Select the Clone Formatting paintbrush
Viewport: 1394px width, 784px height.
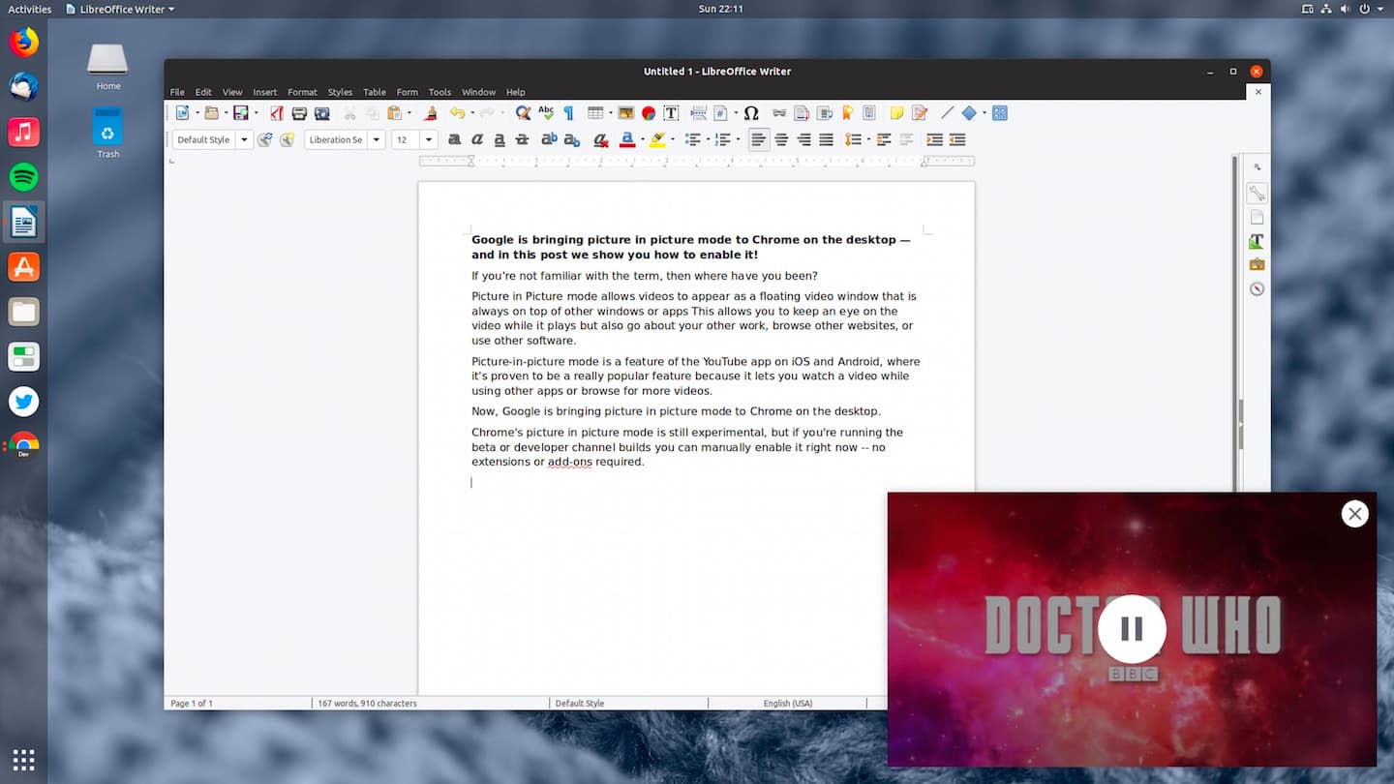pos(432,113)
